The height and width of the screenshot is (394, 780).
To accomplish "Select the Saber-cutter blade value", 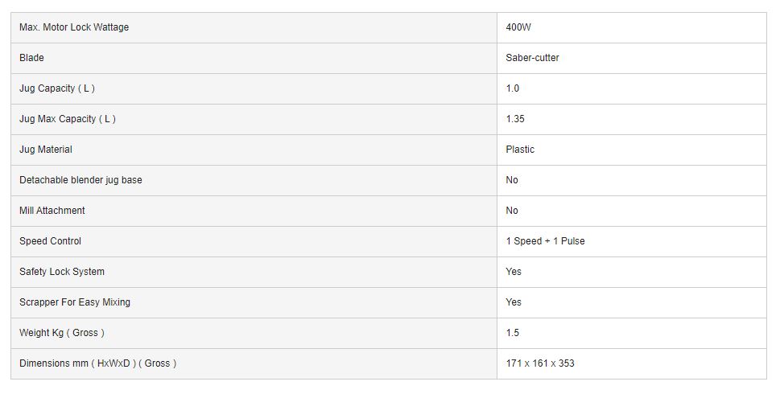I will click(x=532, y=58).
